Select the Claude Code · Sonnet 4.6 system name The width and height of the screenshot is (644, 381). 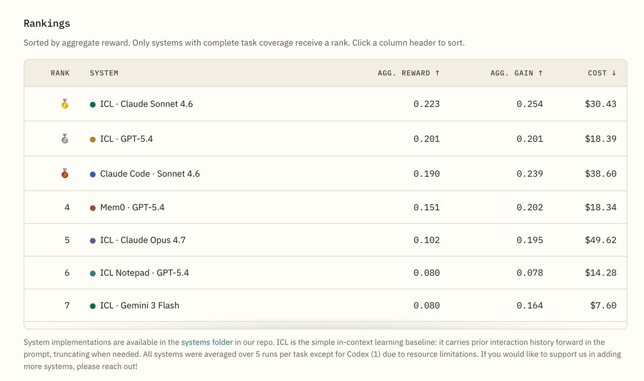(150, 174)
